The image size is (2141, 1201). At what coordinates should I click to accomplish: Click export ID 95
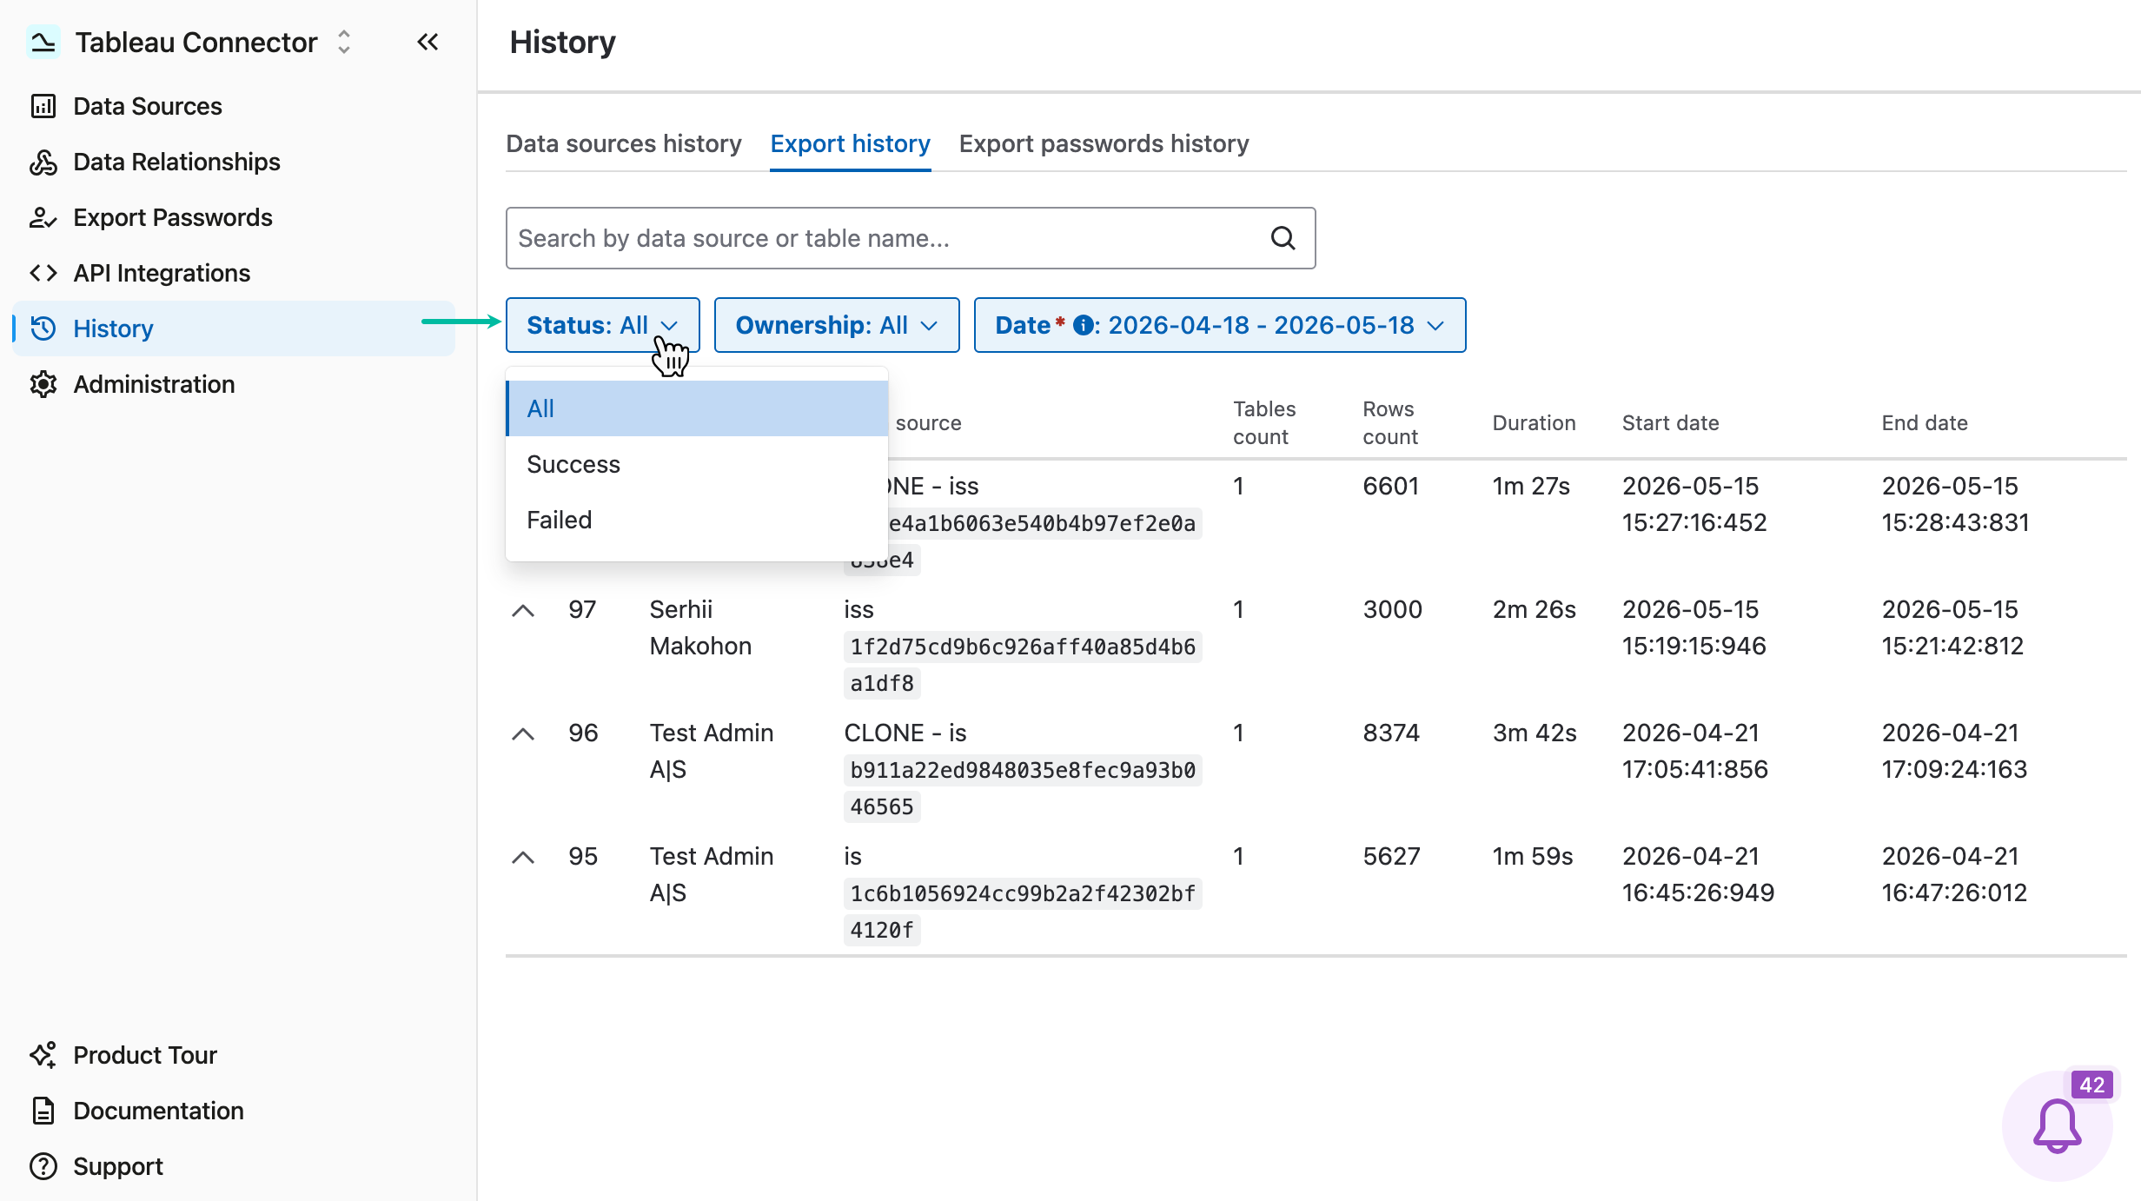click(583, 856)
